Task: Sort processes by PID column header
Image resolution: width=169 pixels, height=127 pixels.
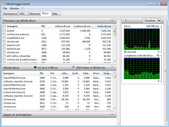Action: [45, 26]
